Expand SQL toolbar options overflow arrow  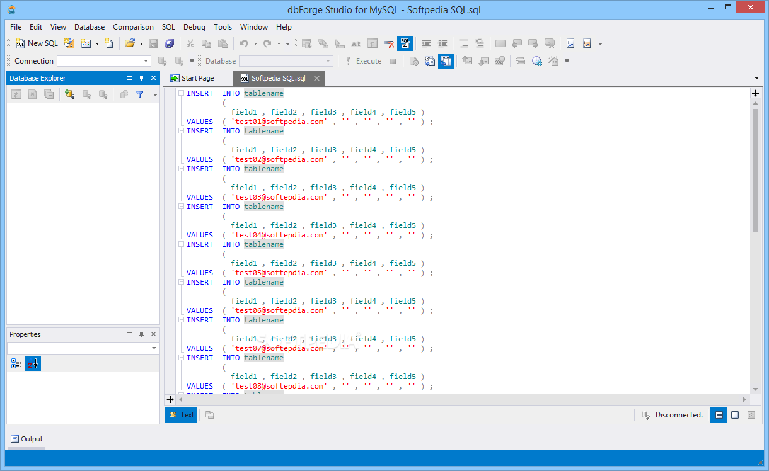567,61
